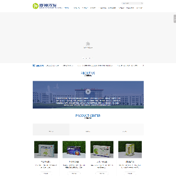The height and width of the screenshot is (176, 176).
Task: Click inside the header search field
Action: (x=131, y=3)
